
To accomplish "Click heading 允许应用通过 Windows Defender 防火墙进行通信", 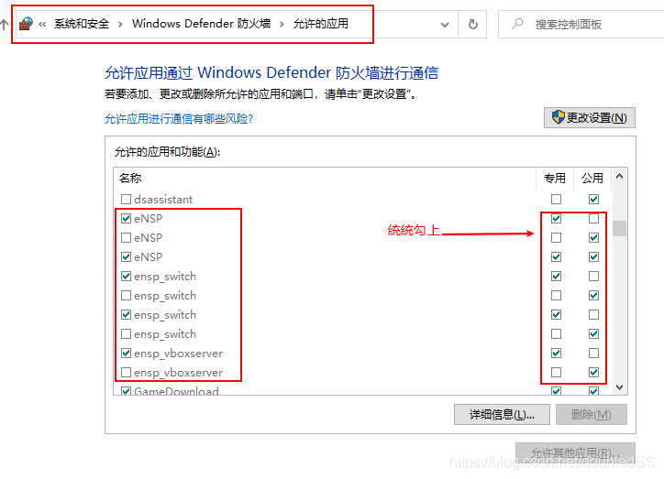I will point(271,72).
